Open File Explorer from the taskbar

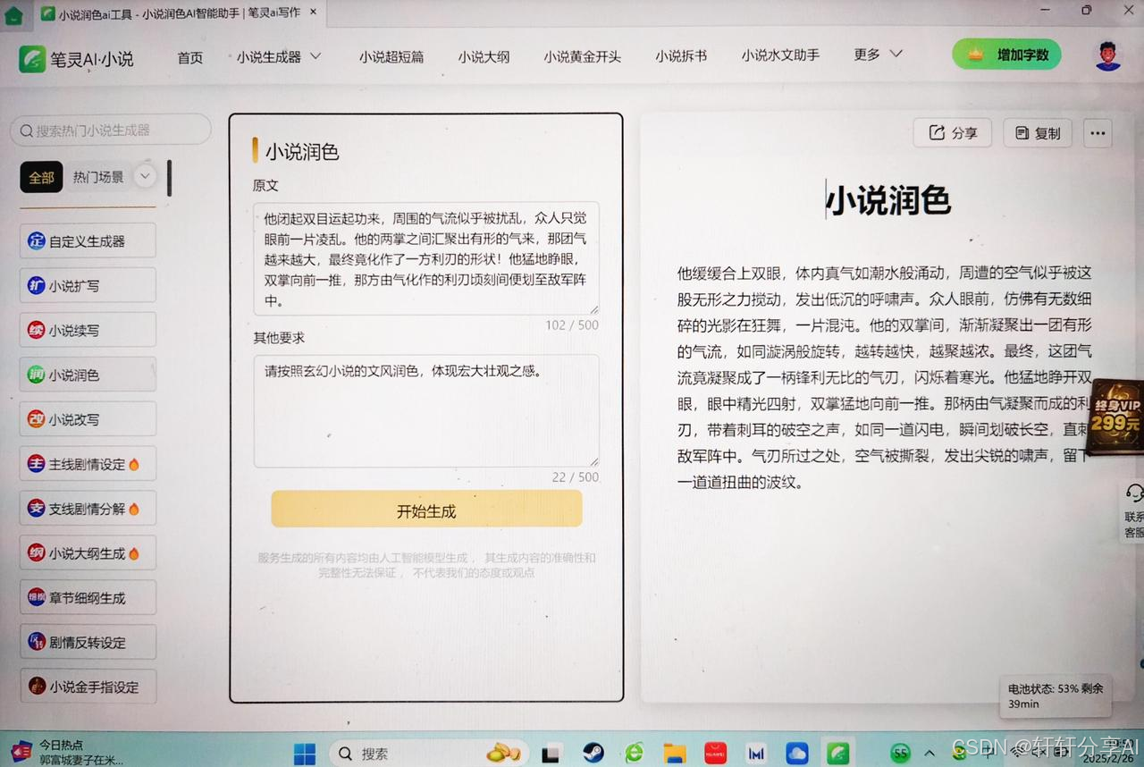click(674, 753)
